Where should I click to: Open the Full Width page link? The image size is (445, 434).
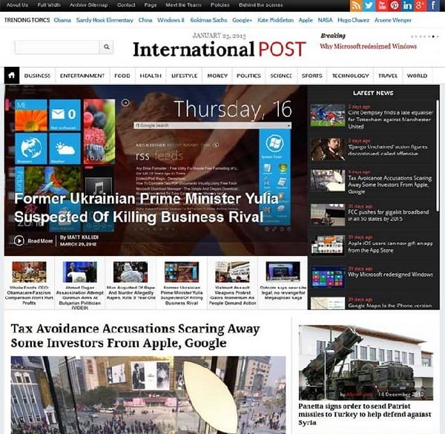click(49, 5)
